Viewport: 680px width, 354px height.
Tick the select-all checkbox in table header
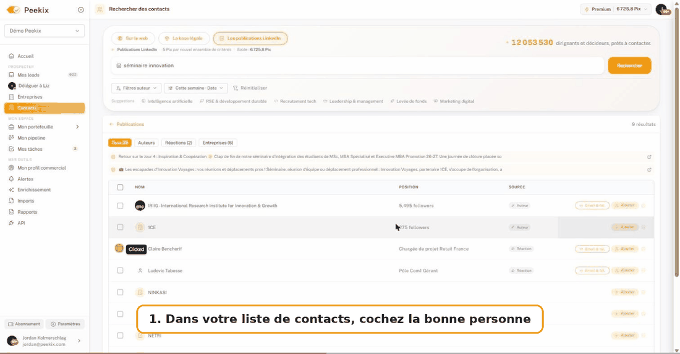[120, 187]
